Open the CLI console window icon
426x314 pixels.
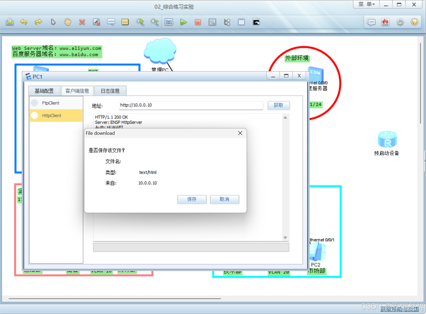coord(256,22)
